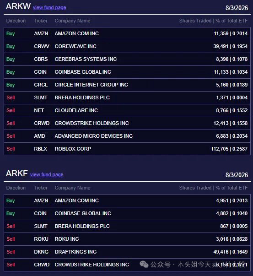
Task: Click CRWD ticker in ARKF table
Action: coord(42,265)
